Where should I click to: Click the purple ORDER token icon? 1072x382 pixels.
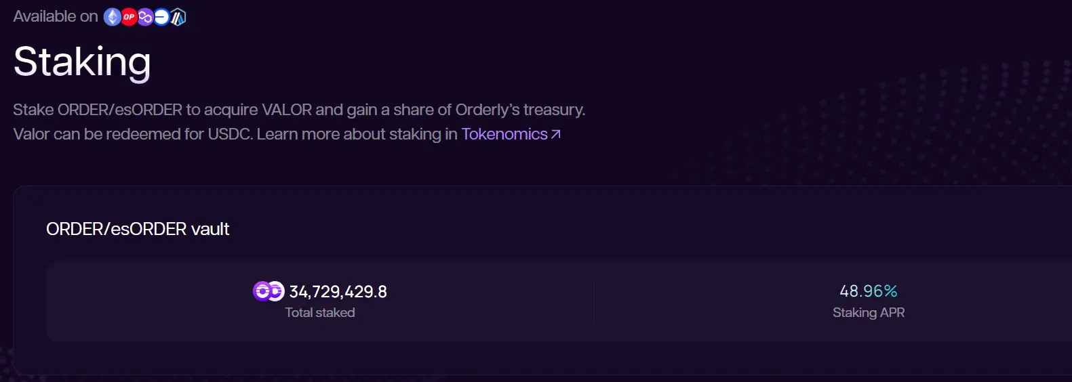(262, 291)
